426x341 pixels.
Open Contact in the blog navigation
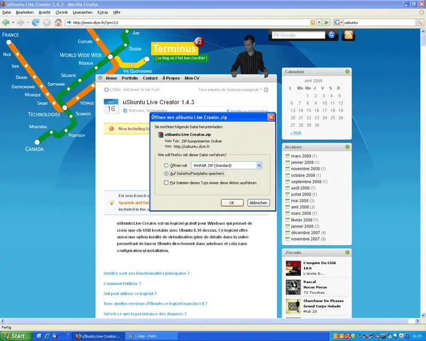pos(150,78)
